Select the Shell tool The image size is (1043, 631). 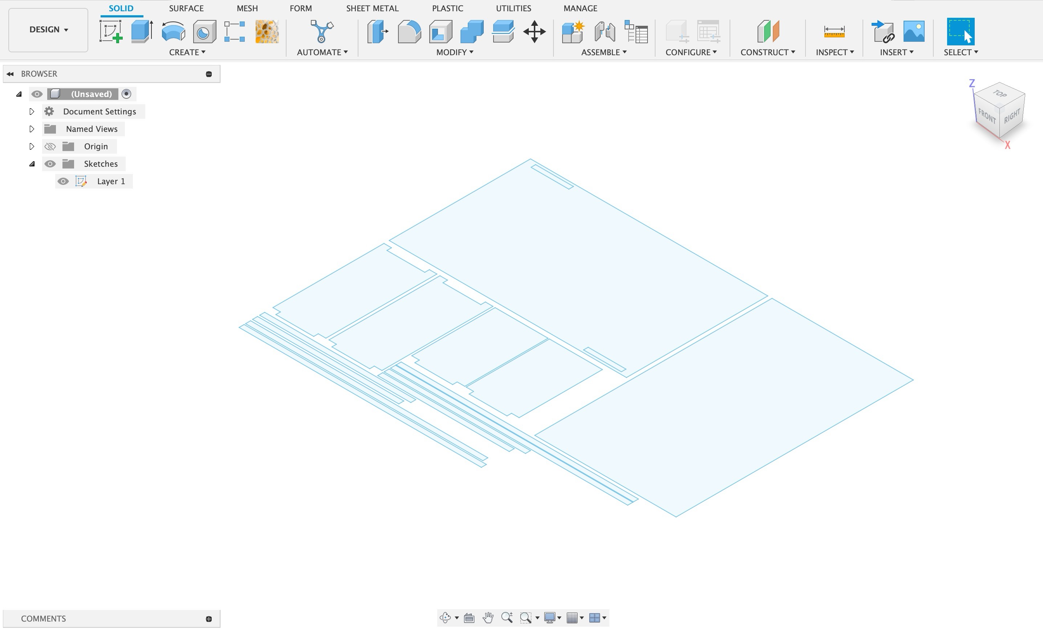click(x=441, y=31)
